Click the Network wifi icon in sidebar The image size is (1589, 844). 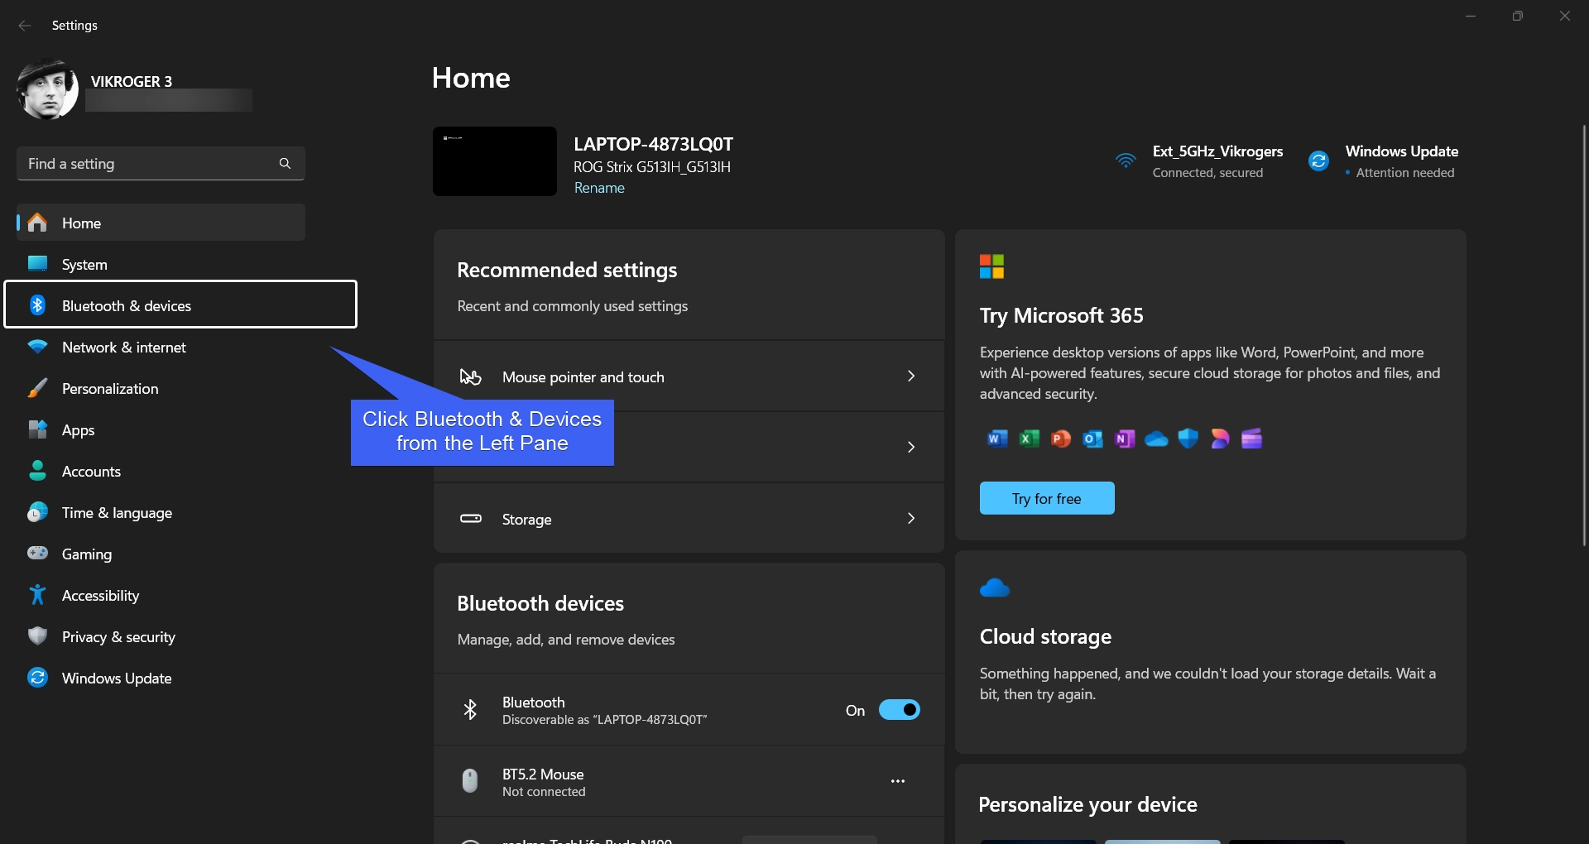[37, 347]
